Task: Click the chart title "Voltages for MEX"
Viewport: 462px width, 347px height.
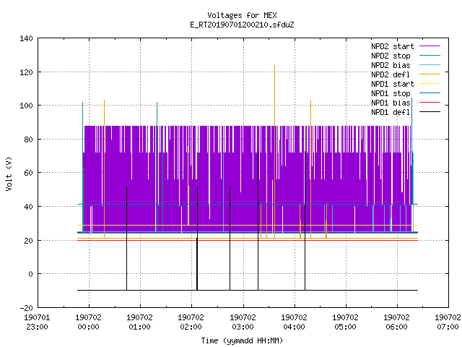Action: (x=242, y=15)
